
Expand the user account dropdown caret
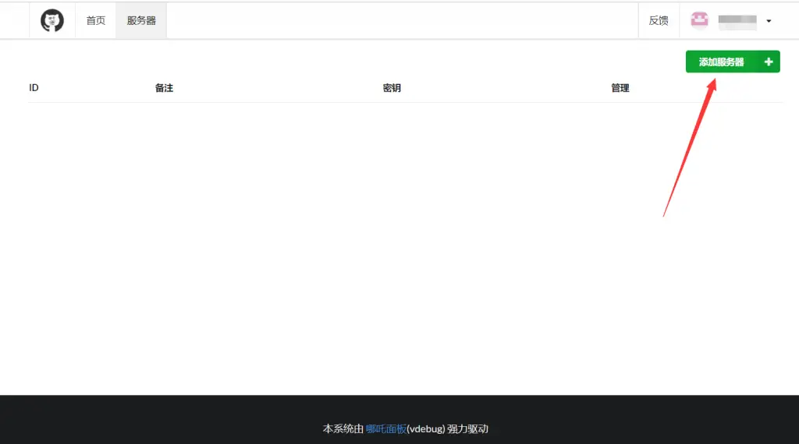[x=769, y=22]
